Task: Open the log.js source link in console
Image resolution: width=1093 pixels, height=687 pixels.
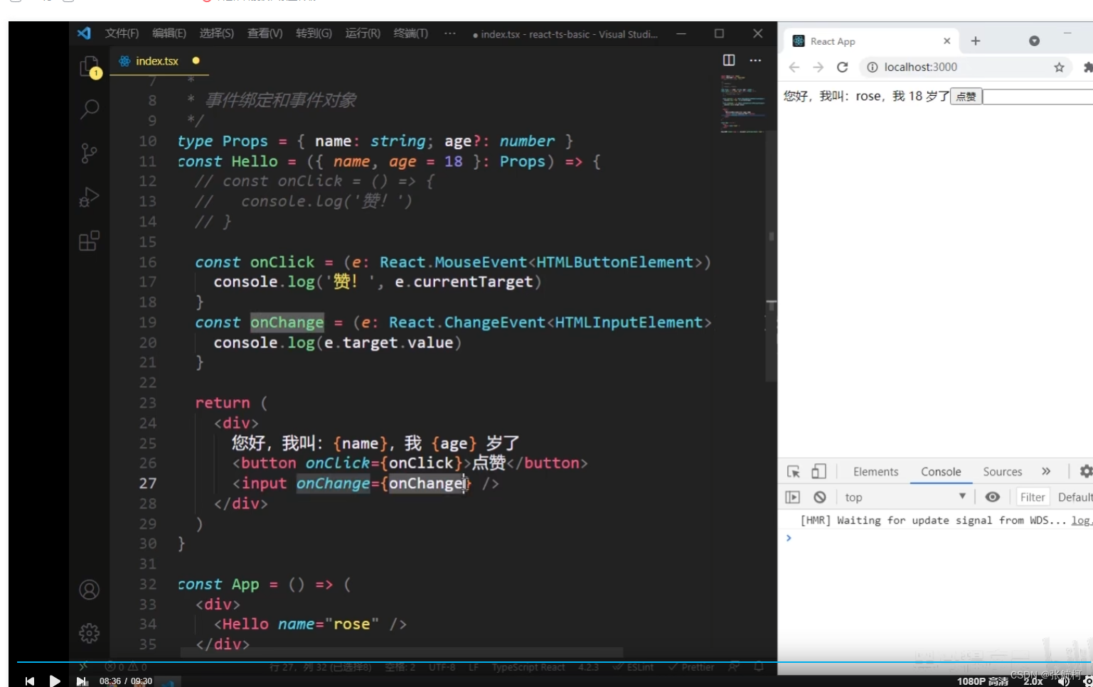Action: pyautogui.click(x=1081, y=521)
